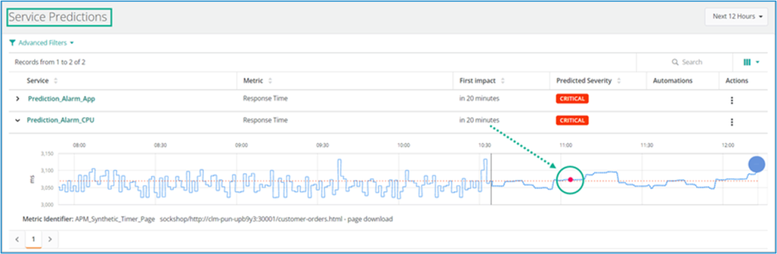This screenshot has height=254, width=777.
Task: Click the search magnifier icon
Action: pyautogui.click(x=675, y=62)
